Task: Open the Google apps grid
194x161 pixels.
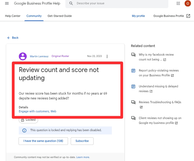Action: click(x=178, y=3)
